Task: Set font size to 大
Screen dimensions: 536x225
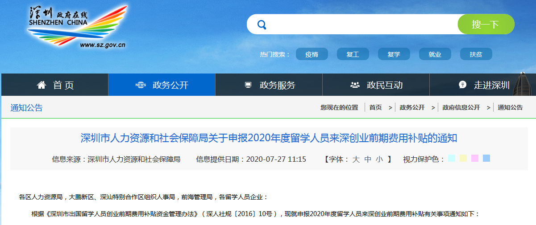Action: tap(356, 159)
